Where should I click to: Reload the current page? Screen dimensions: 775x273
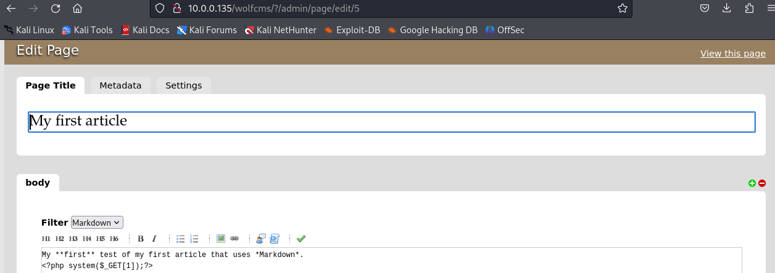[56, 9]
